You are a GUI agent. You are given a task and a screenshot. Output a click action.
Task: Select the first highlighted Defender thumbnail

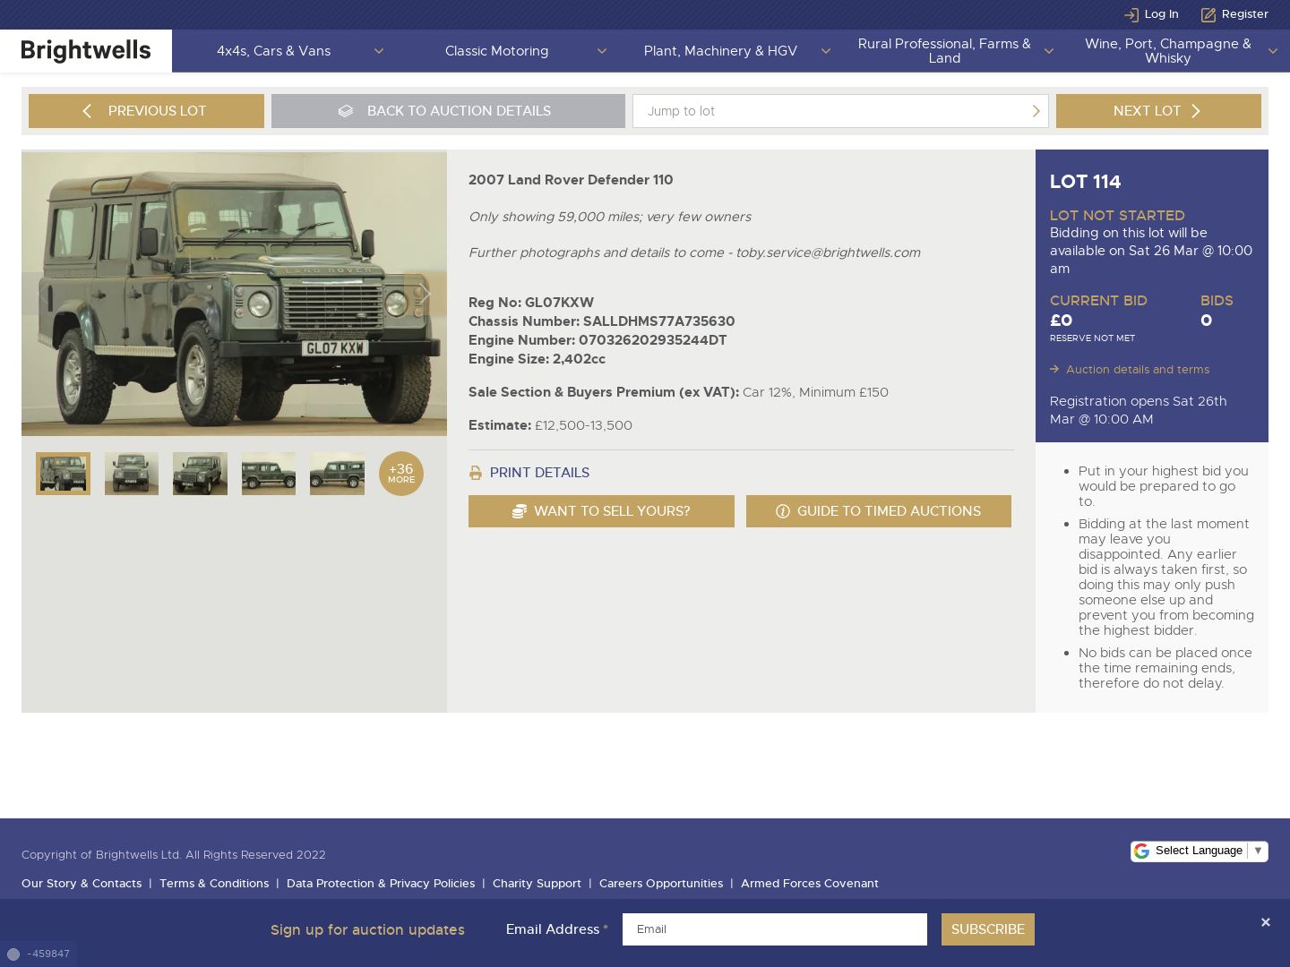[x=63, y=474]
